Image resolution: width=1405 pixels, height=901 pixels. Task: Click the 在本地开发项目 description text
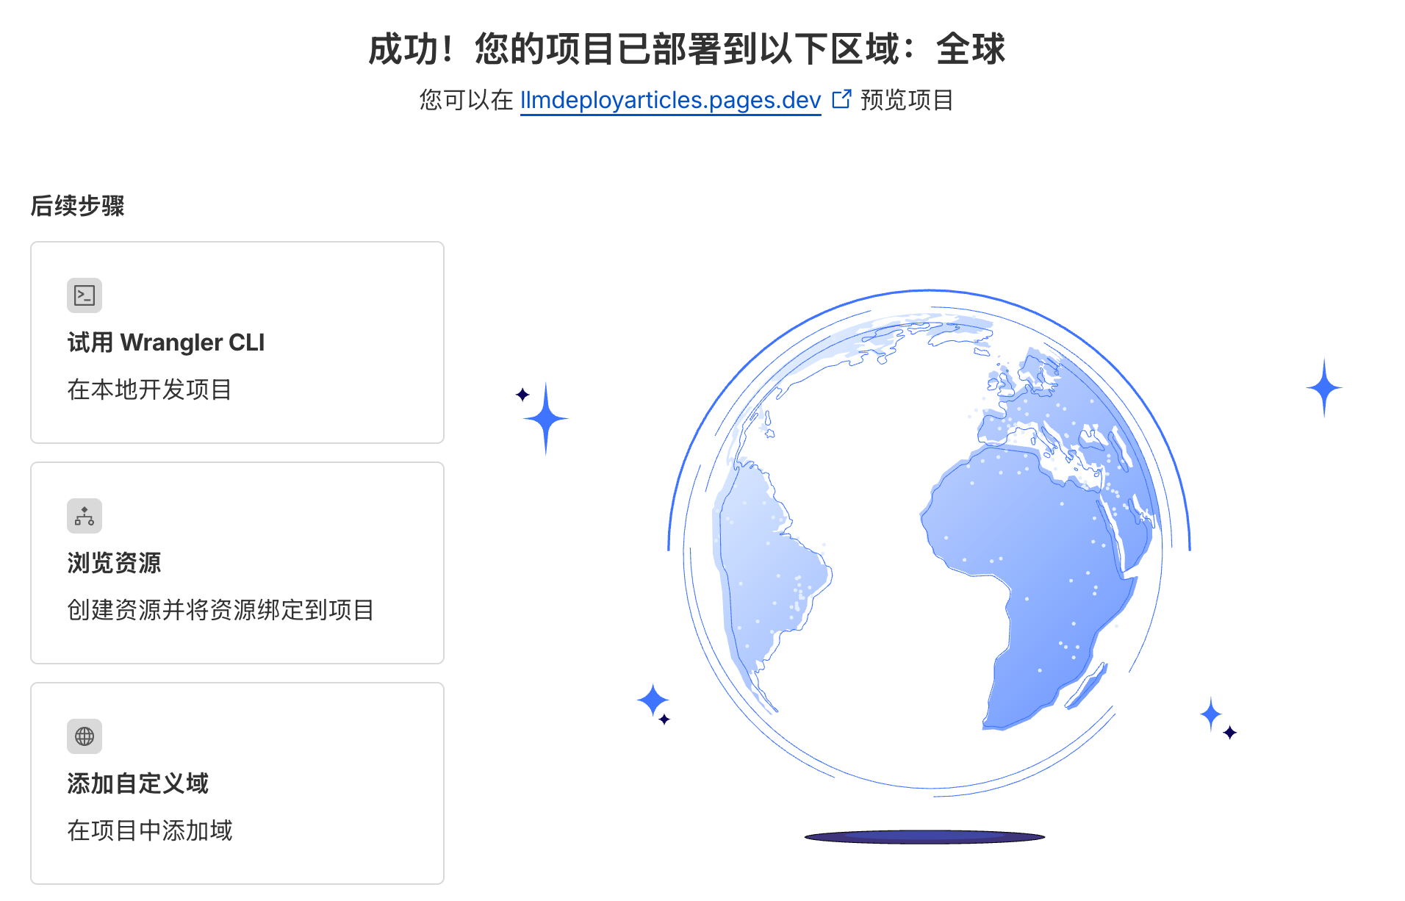point(149,390)
